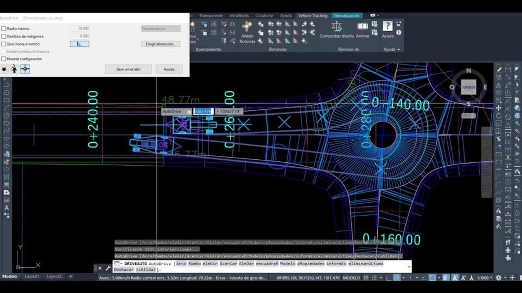Select the middle vehicle-follow mode icon in AutoDrive dialog
This screenshot has height=293, width=522.
pos(14,69)
